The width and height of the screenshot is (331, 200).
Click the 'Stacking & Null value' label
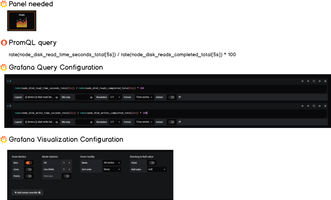(142, 157)
